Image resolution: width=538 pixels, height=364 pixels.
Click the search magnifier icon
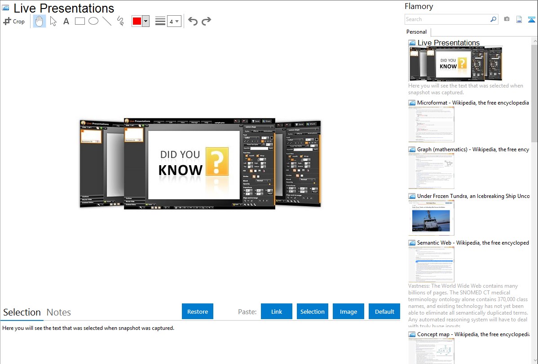click(x=493, y=19)
